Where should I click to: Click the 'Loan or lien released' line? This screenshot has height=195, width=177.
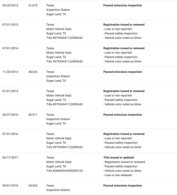point(117,175)
